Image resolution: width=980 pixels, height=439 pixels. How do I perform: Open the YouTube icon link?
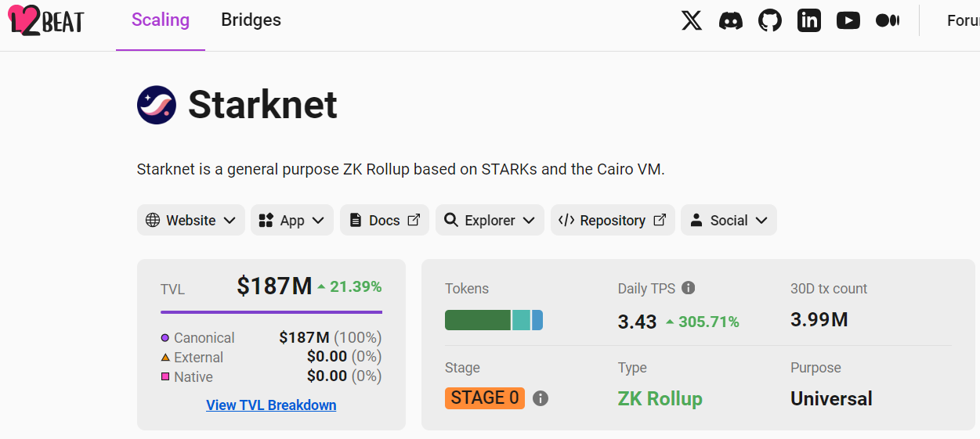point(848,20)
